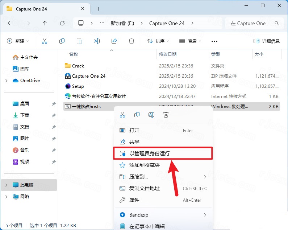288x230 pixels.
Task: Expand the 此电脑 tree node
Action: coord(6,185)
